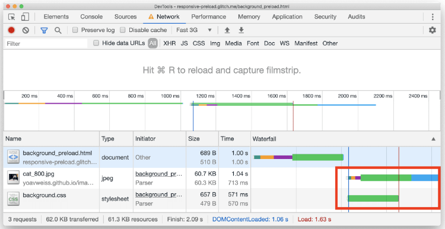Filter requests by Media
Viewport: 445px width, 229px height.
234,43
